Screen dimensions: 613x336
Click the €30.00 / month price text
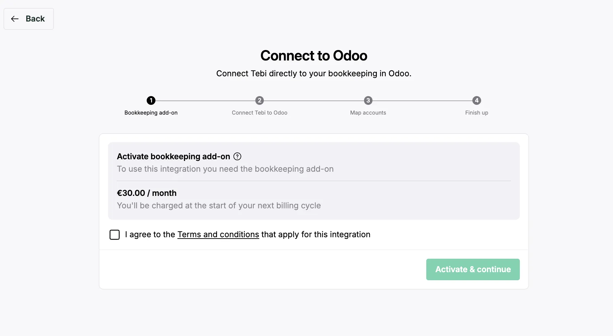coord(147,193)
